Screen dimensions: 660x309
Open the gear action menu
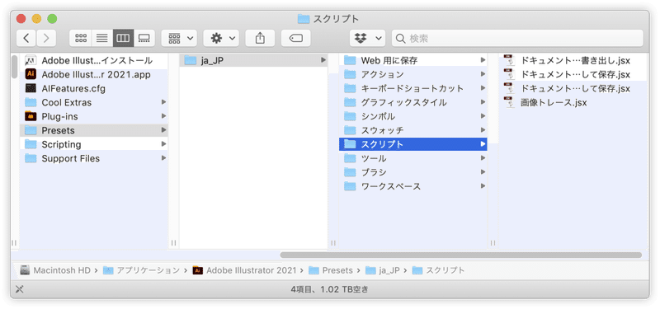(x=221, y=38)
